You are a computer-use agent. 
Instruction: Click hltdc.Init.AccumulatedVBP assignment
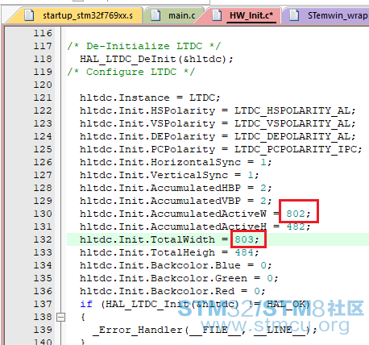point(176,201)
